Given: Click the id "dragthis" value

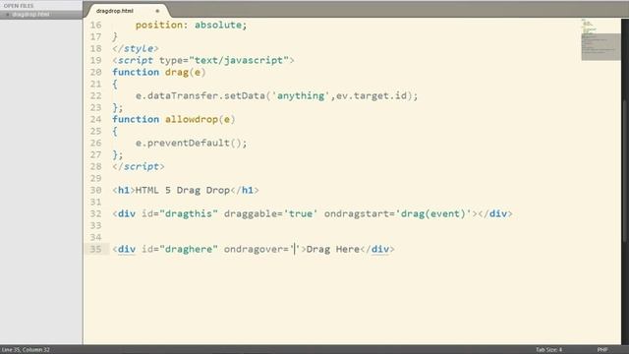Looking at the screenshot, I should (189, 214).
